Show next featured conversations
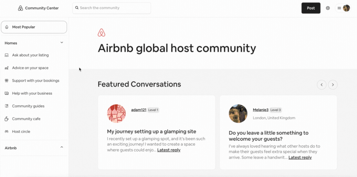The height and width of the screenshot is (177, 357). click(x=333, y=85)
